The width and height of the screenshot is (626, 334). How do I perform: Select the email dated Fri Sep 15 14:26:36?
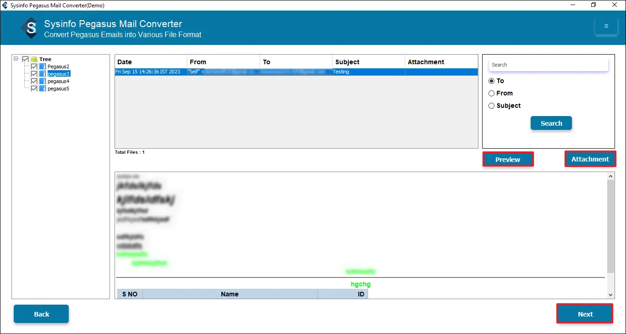click(296, 72)
